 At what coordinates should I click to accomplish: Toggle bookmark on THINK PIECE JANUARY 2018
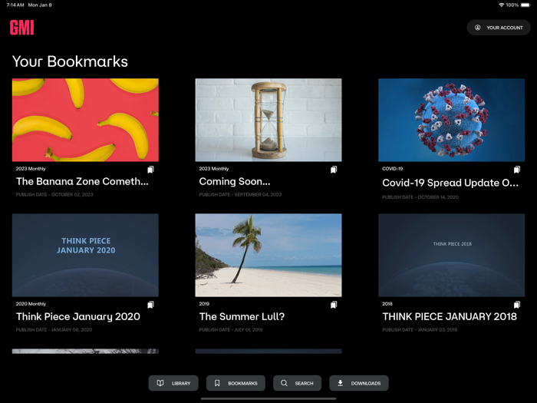coord(517,305)
